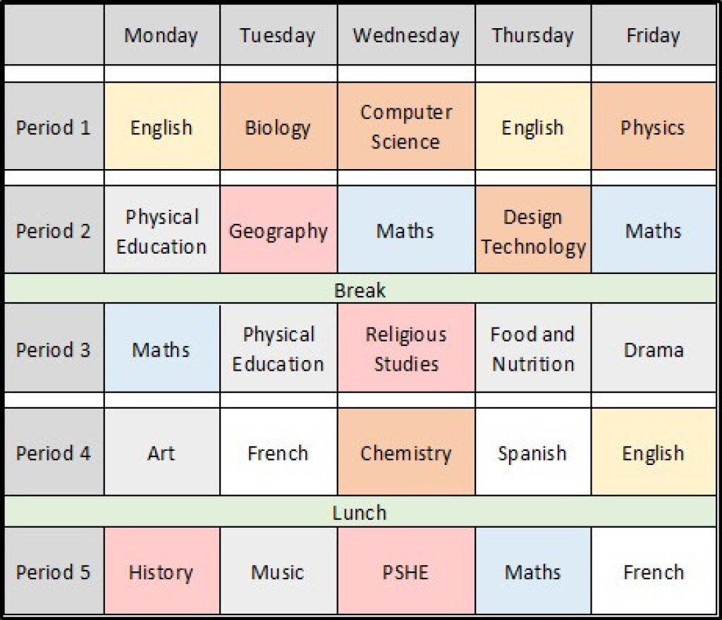Image resolution: width=722 pixels, height=620 pixels.
Task: Click the Period 4 row label
Action: tap(54, 453)
